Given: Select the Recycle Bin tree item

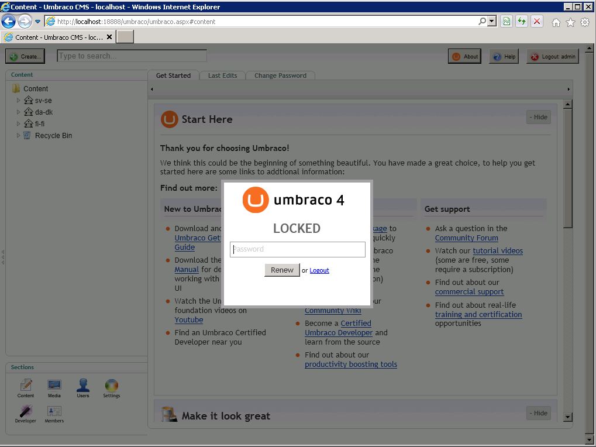Looking at the screenshot, I should (x=53, y=135).
